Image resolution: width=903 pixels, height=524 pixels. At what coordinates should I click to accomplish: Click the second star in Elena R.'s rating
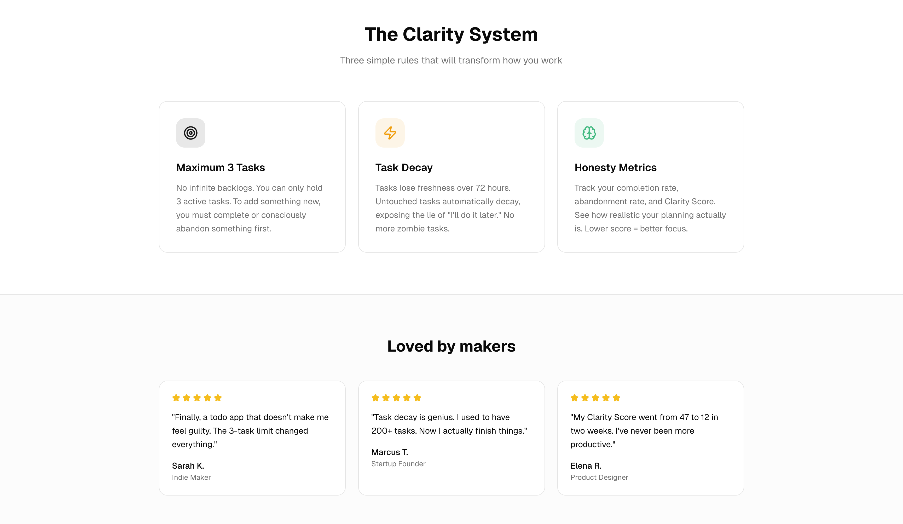[x=584, y=397]
